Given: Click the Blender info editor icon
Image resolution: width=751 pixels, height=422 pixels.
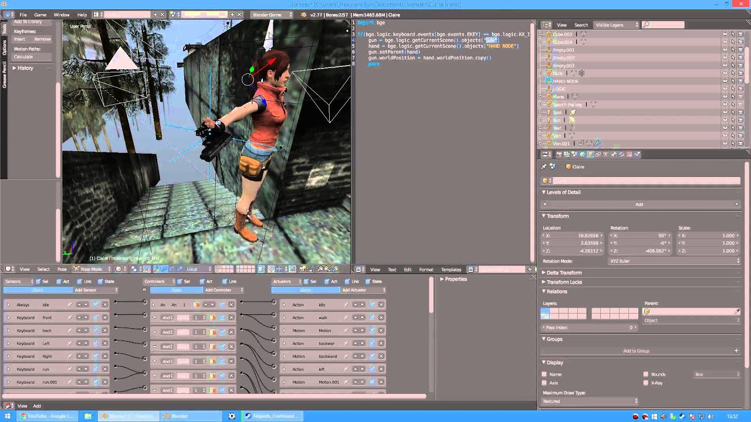Looking at the screenshot, I should point(9,14).
